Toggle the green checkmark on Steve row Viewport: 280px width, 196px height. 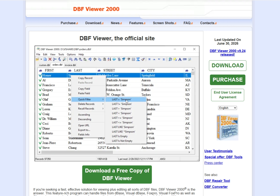point(40,148)
